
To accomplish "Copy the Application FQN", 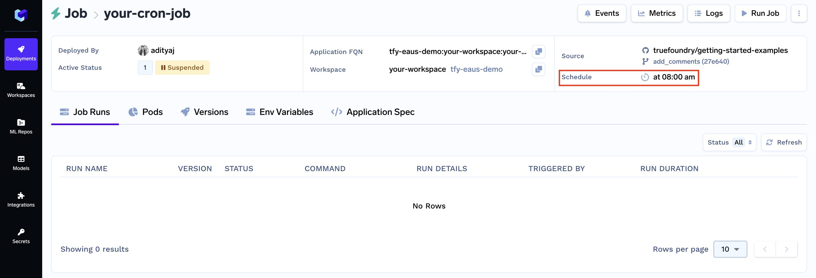I will click(538, 52).
